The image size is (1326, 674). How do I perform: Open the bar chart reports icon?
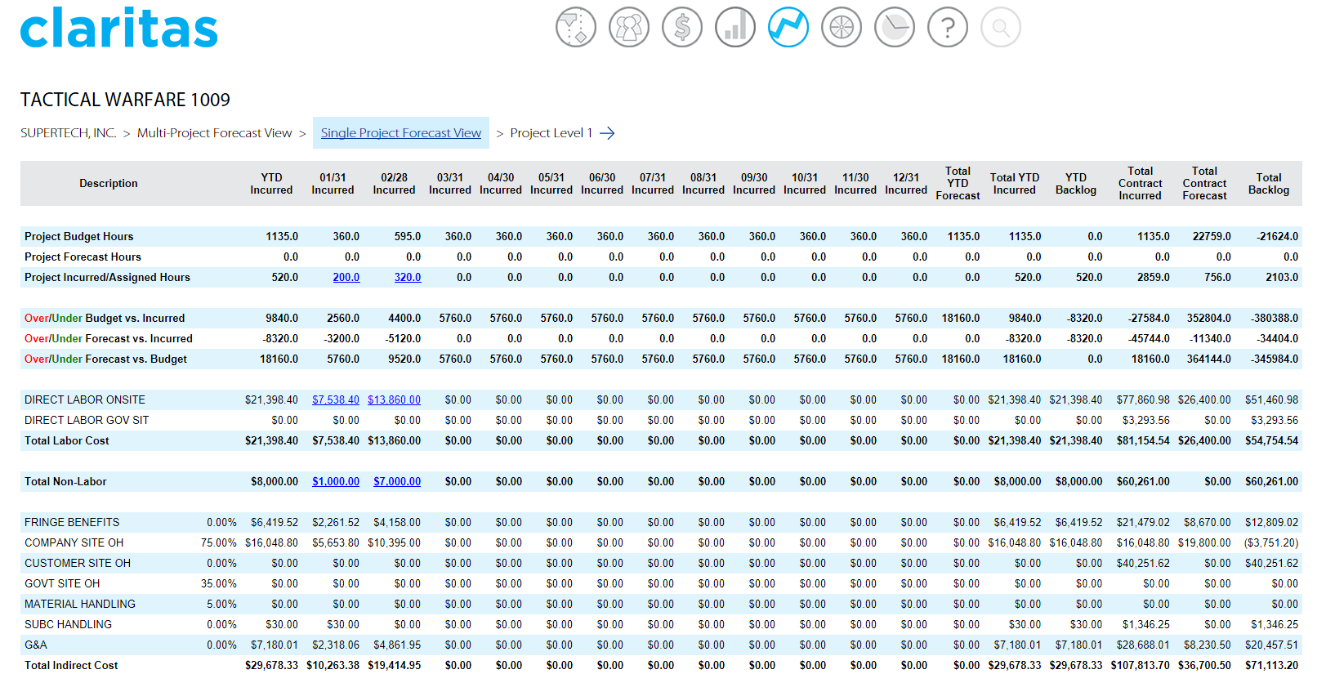click(x=735, y=28)
